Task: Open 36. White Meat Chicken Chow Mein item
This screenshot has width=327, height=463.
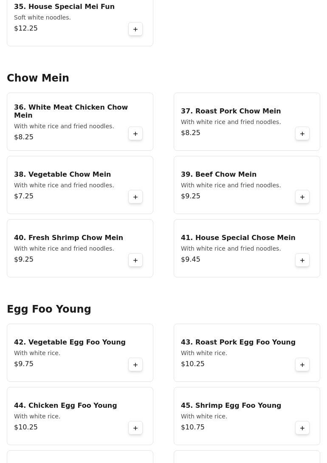Action: tap(71, 111)
